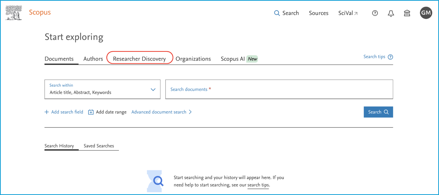The image size is (439, 195).
Task: Click the New badge beside Scopus AI
Action: pos(252,59)
